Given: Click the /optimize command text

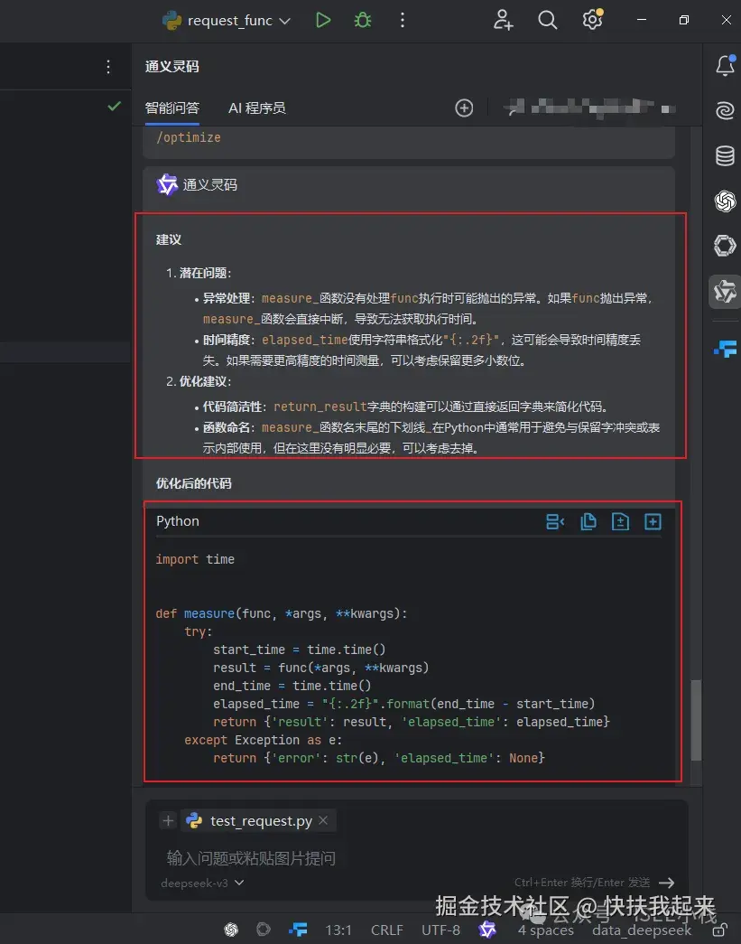Looking at the screenshot, I should click(189, 137).
